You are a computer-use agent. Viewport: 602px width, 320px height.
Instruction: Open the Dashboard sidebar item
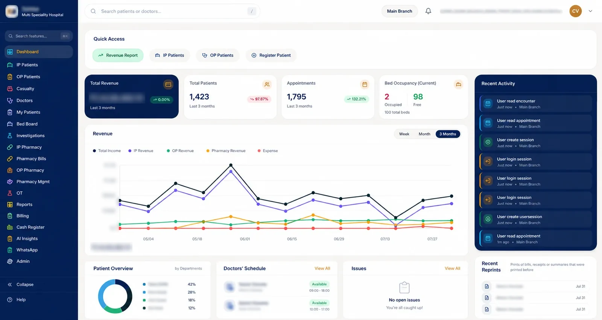coord(38,52)
